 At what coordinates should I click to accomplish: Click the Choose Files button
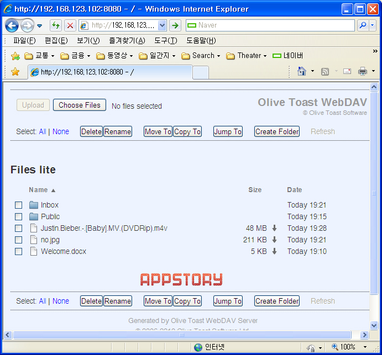tap(80, 105)
